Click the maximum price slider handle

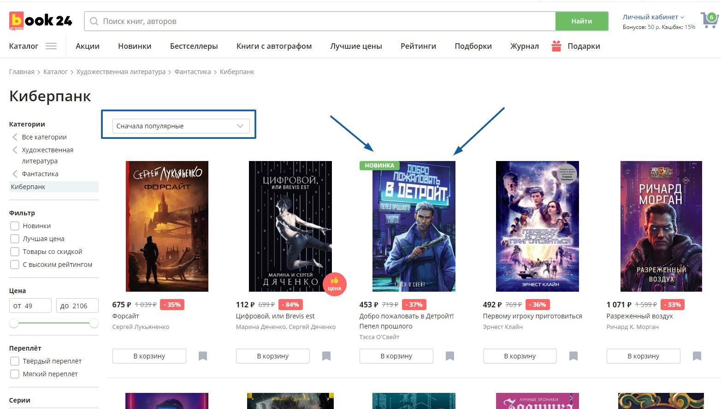coord(94,323)
